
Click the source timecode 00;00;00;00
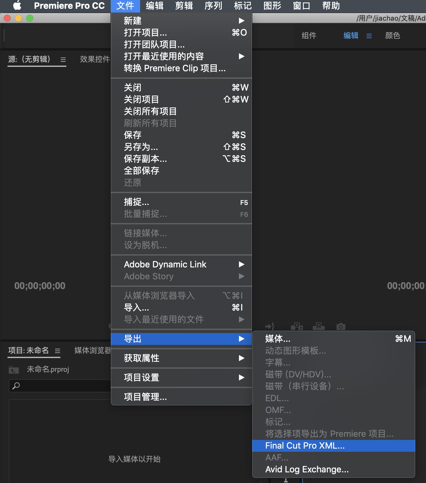coord(40,286)
